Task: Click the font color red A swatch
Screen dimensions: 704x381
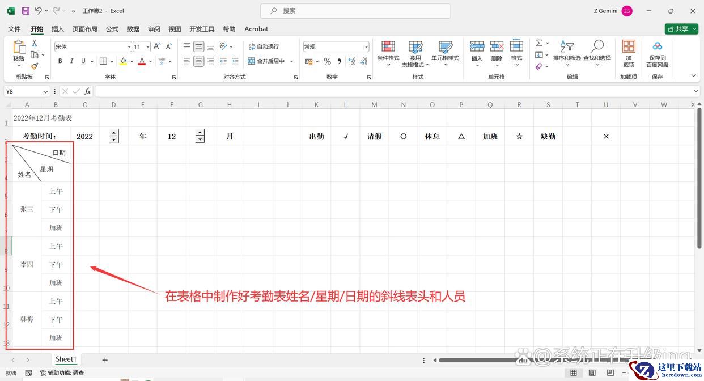Action: click(142, 61)
